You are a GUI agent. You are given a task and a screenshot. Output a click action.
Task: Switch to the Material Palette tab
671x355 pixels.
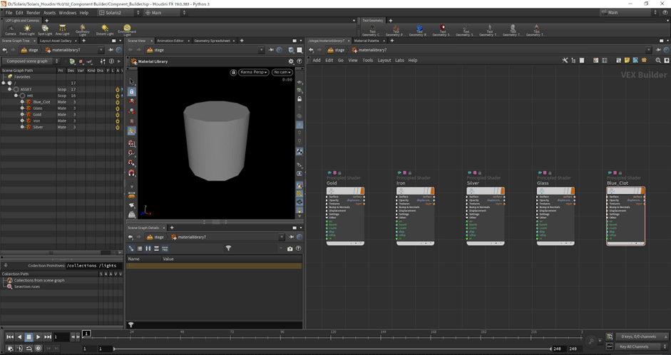click(x=367, y=41)
